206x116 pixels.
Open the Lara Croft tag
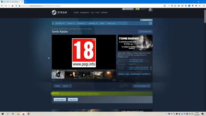point(145,74)
